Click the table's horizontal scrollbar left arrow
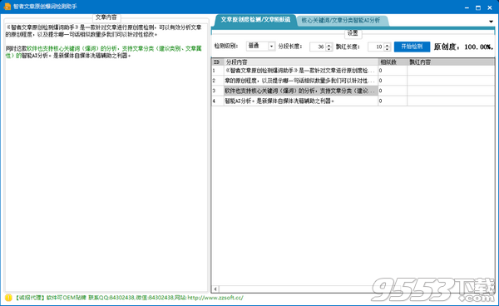The width and height of the screenshot is (499, 306). [215, 289]
